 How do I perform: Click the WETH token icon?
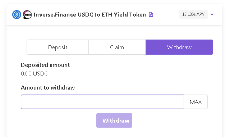27,14
